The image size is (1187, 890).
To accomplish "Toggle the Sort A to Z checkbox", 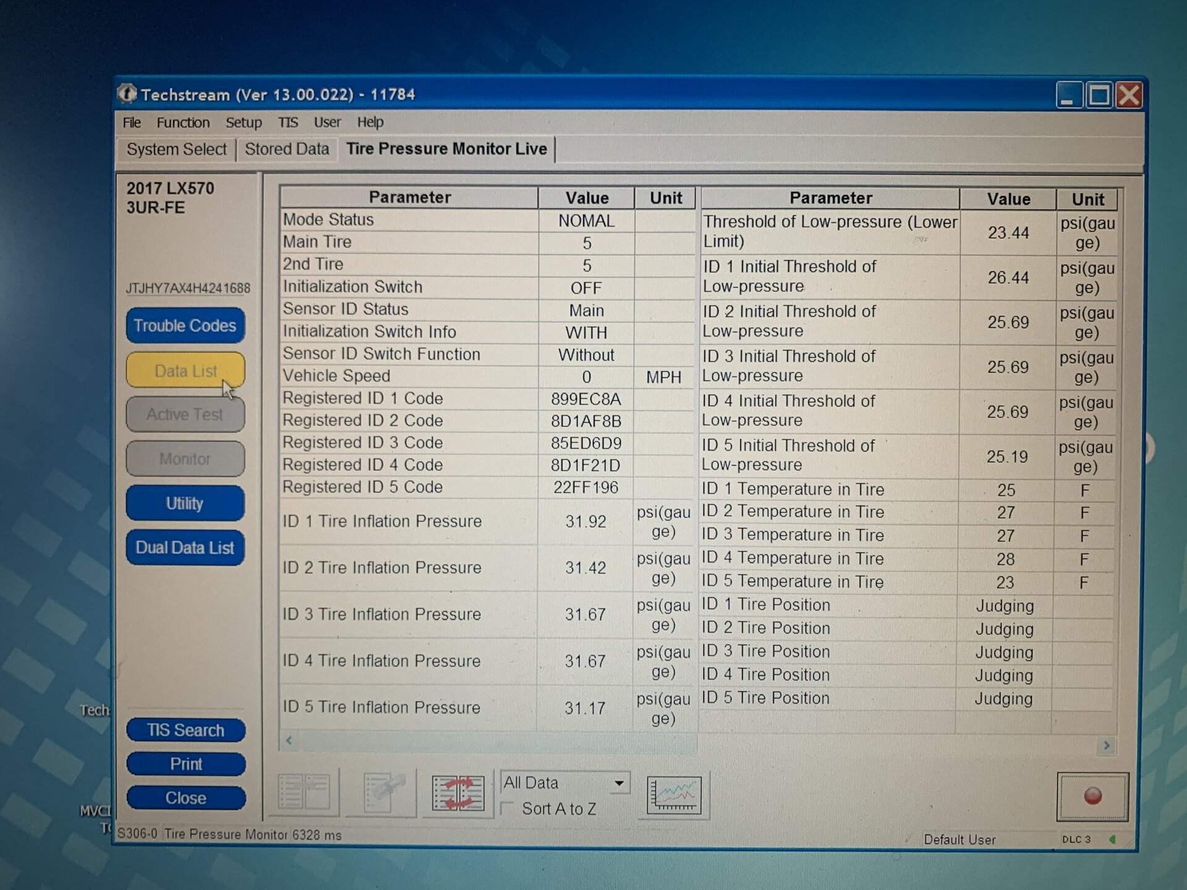I will click(508, 808).
